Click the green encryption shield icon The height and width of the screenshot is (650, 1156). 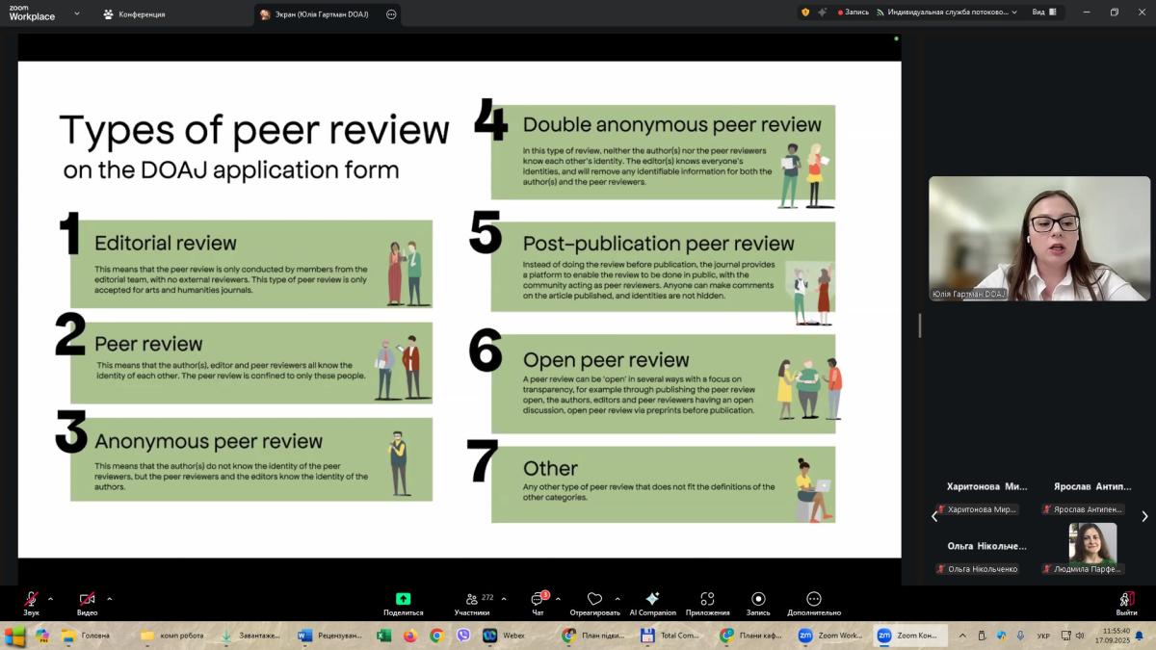tap(805, 13)
